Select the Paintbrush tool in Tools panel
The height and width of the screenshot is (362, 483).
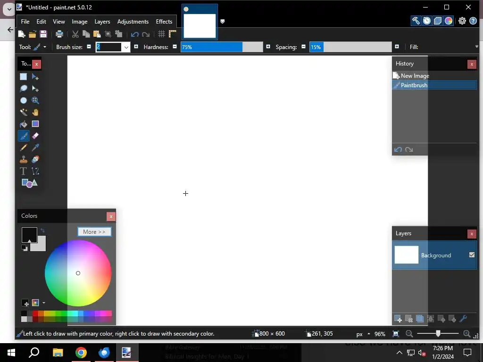24,136
